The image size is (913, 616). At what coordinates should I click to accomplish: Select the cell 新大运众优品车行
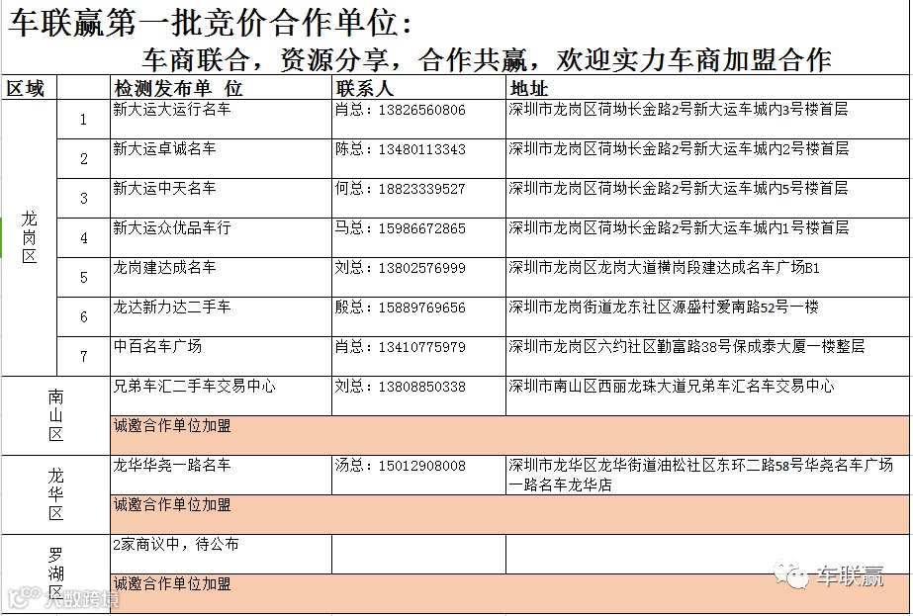click(221, 238)
